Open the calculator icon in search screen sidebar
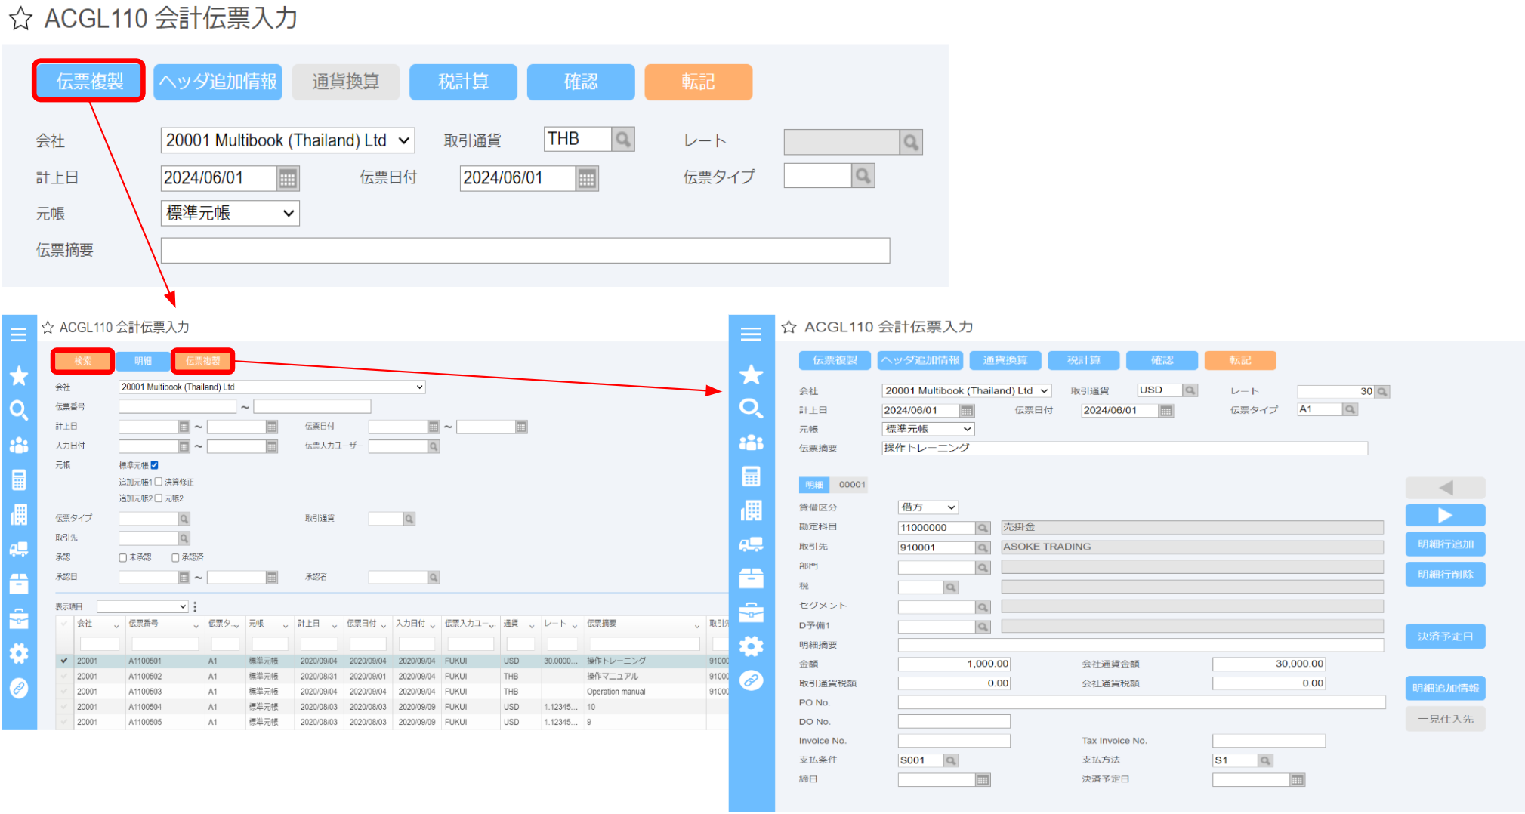The height and width of the screenshot is (814, 1525). [x=19, y=479]
